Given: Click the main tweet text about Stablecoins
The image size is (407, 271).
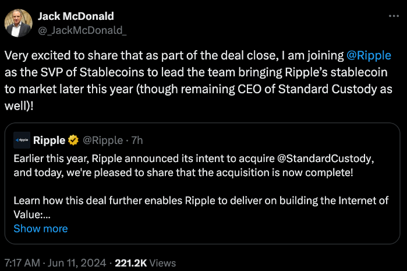Looking at the screenshot, I should 175,73.
